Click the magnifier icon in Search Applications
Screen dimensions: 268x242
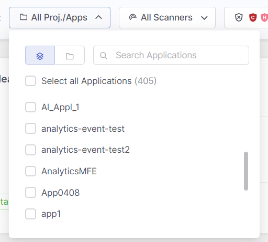click(x=104, y=56)
